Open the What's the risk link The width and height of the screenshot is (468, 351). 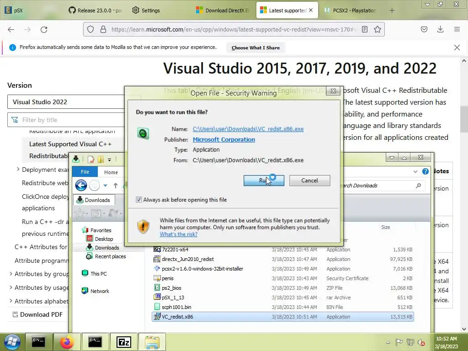coord(179,234)
